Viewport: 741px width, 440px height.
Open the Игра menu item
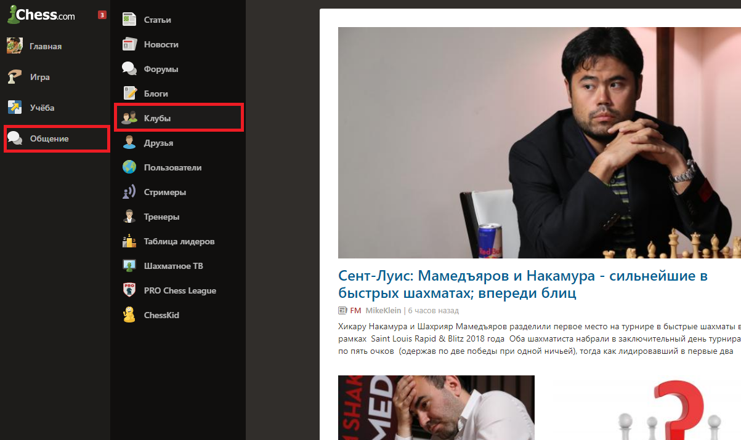pos(40,77)
